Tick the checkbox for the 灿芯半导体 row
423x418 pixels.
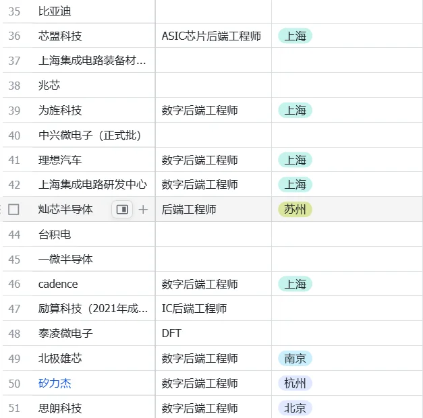click(13, 209)
